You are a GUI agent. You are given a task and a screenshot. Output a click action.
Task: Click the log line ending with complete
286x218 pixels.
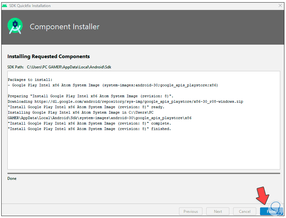(89, 123)
